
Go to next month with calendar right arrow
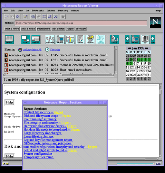[x=146, y=48]
